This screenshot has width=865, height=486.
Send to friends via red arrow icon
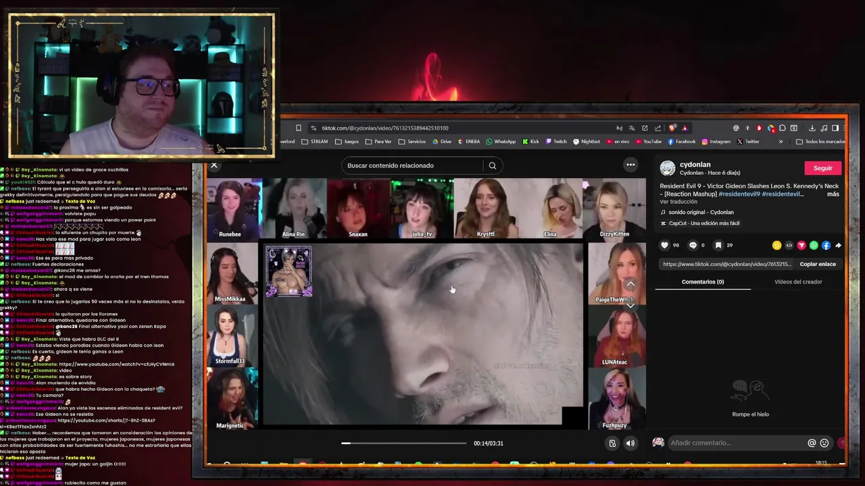[x=801, y=245]
